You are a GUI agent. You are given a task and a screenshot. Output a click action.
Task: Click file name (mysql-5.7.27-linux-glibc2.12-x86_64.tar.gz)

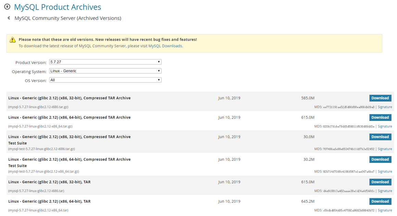[40, 126]
